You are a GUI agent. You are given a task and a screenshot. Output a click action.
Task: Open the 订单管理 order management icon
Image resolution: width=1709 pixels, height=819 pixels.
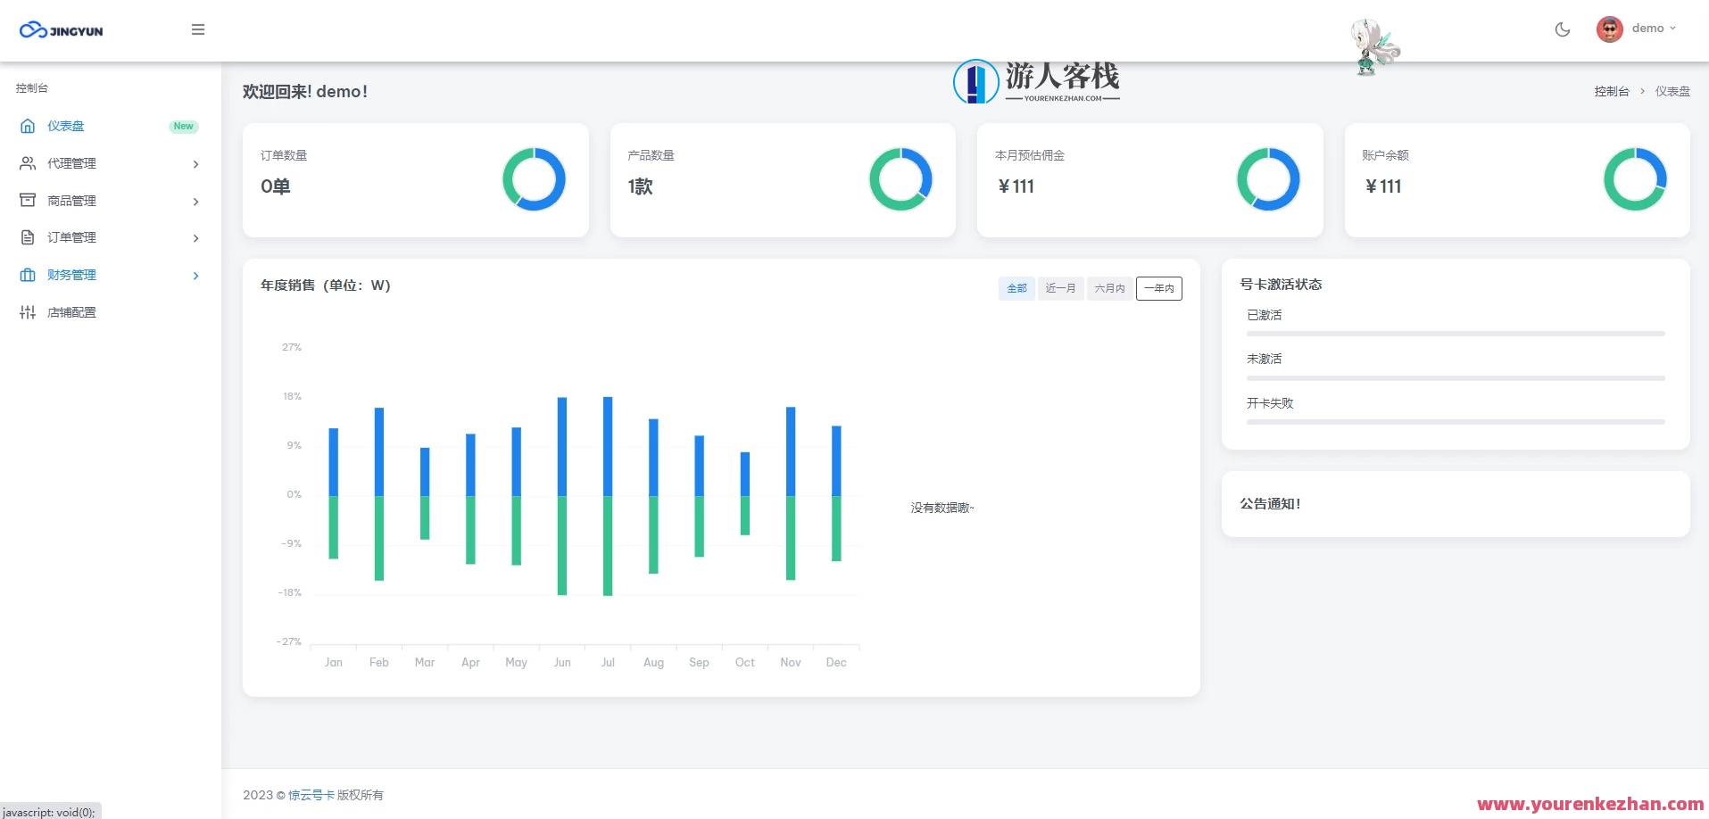click(x=27, y=237)
